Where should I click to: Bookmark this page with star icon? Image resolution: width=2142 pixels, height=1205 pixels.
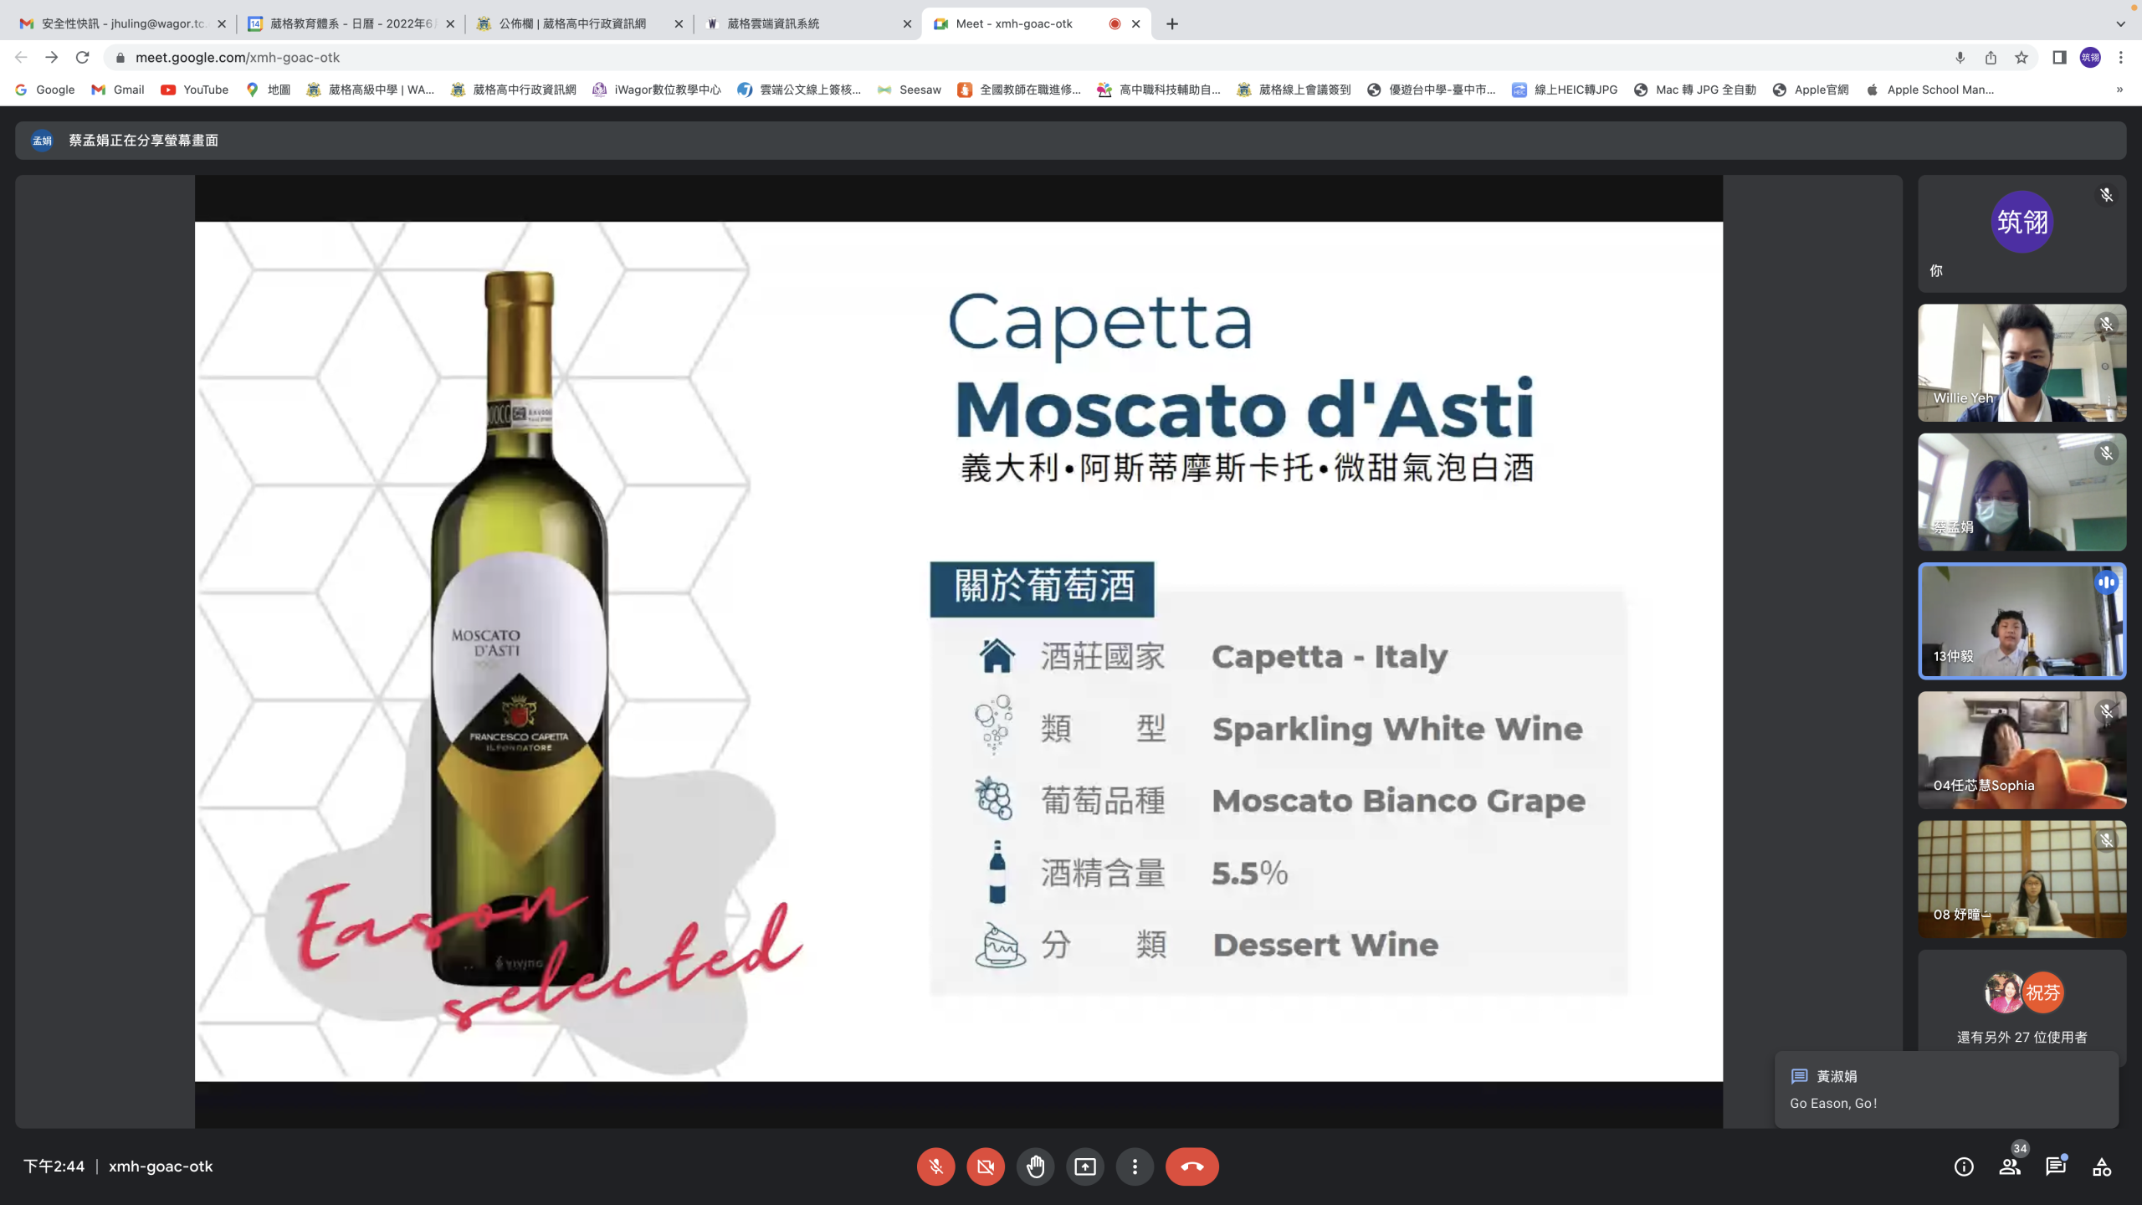point(2022,58)
